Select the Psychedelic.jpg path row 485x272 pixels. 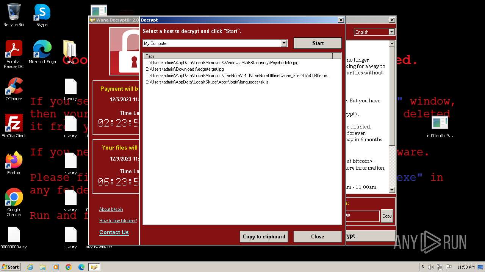242,63
